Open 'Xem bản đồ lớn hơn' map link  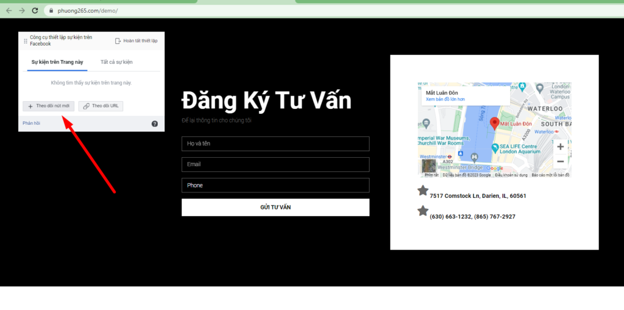[x=445, y=99]
